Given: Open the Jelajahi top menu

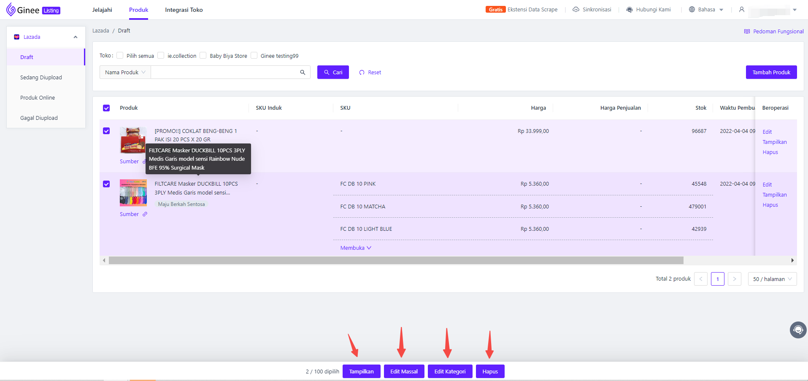Looking at the screenshot, I should [102, 10].
